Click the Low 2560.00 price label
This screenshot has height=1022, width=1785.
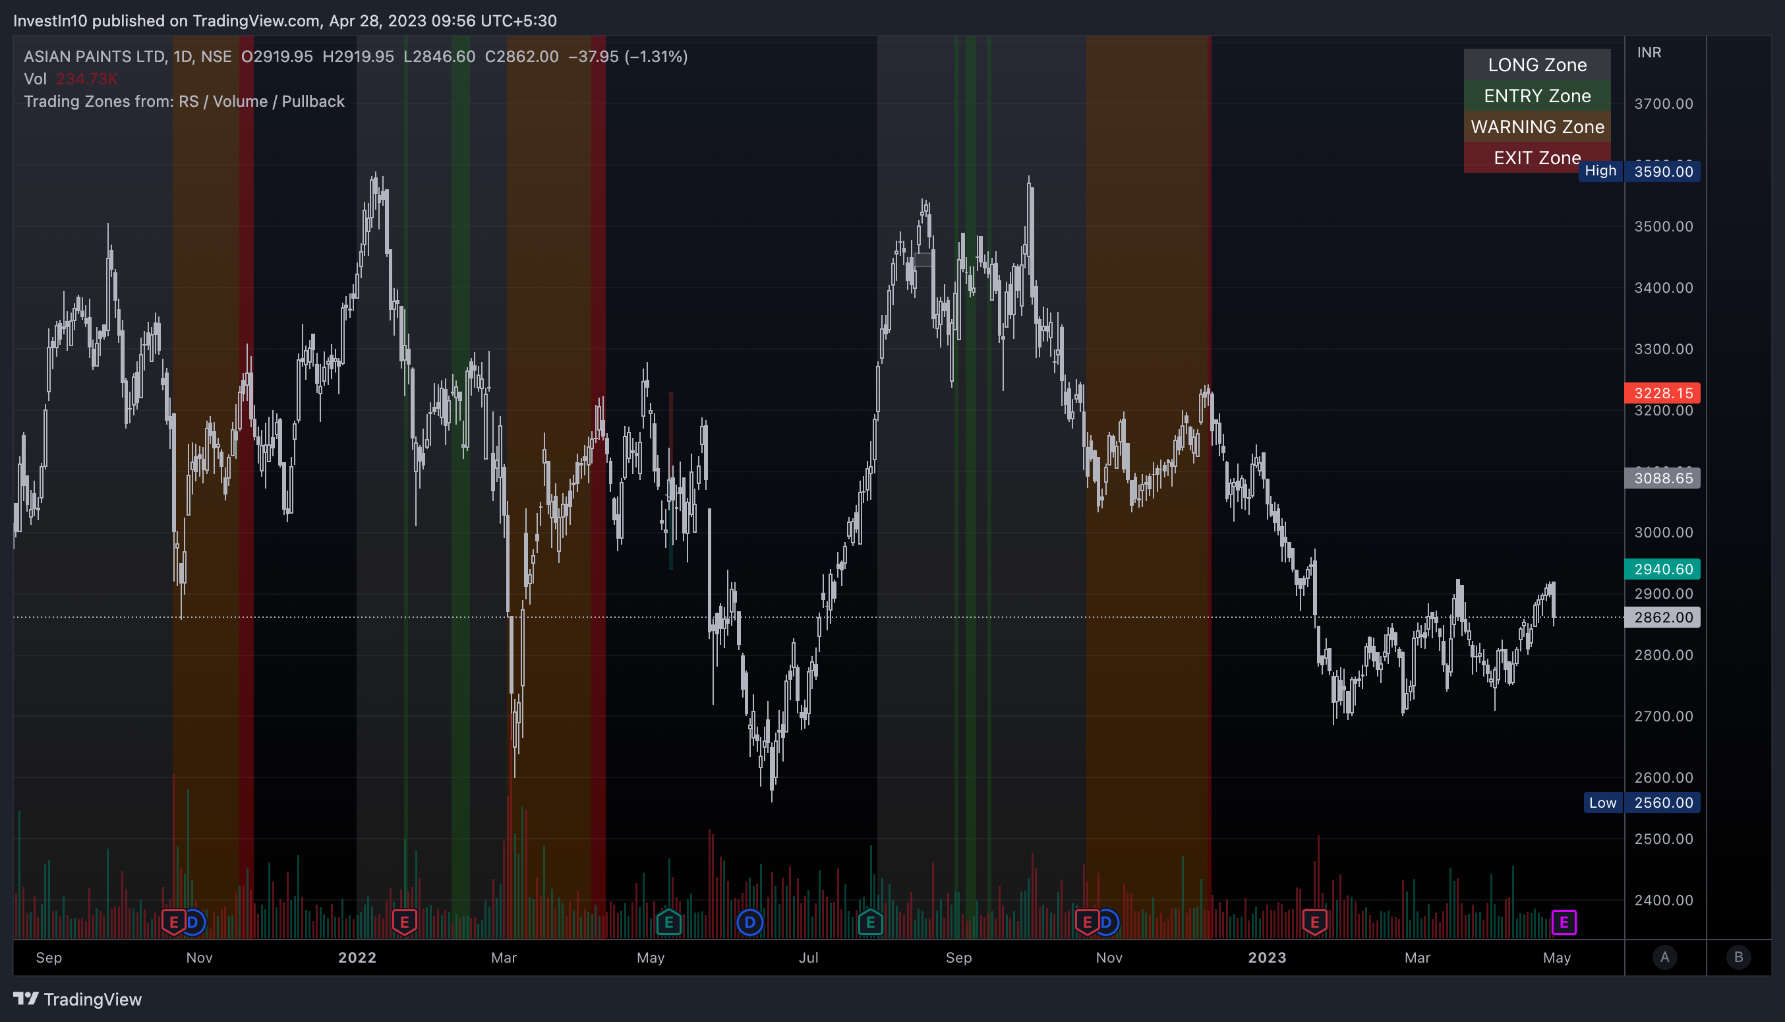1642,802
